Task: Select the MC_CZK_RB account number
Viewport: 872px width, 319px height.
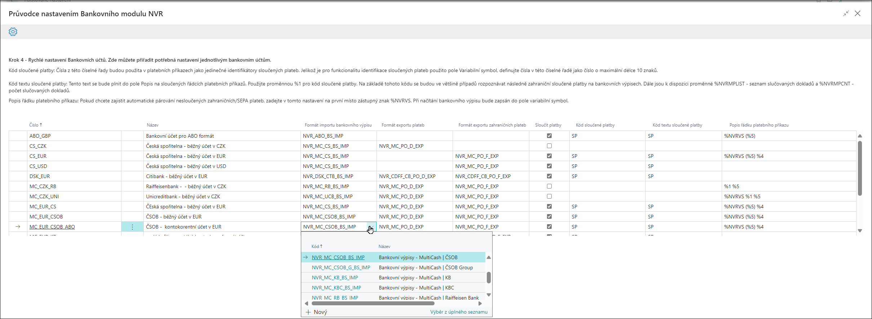Action: (x=43, y=186)
